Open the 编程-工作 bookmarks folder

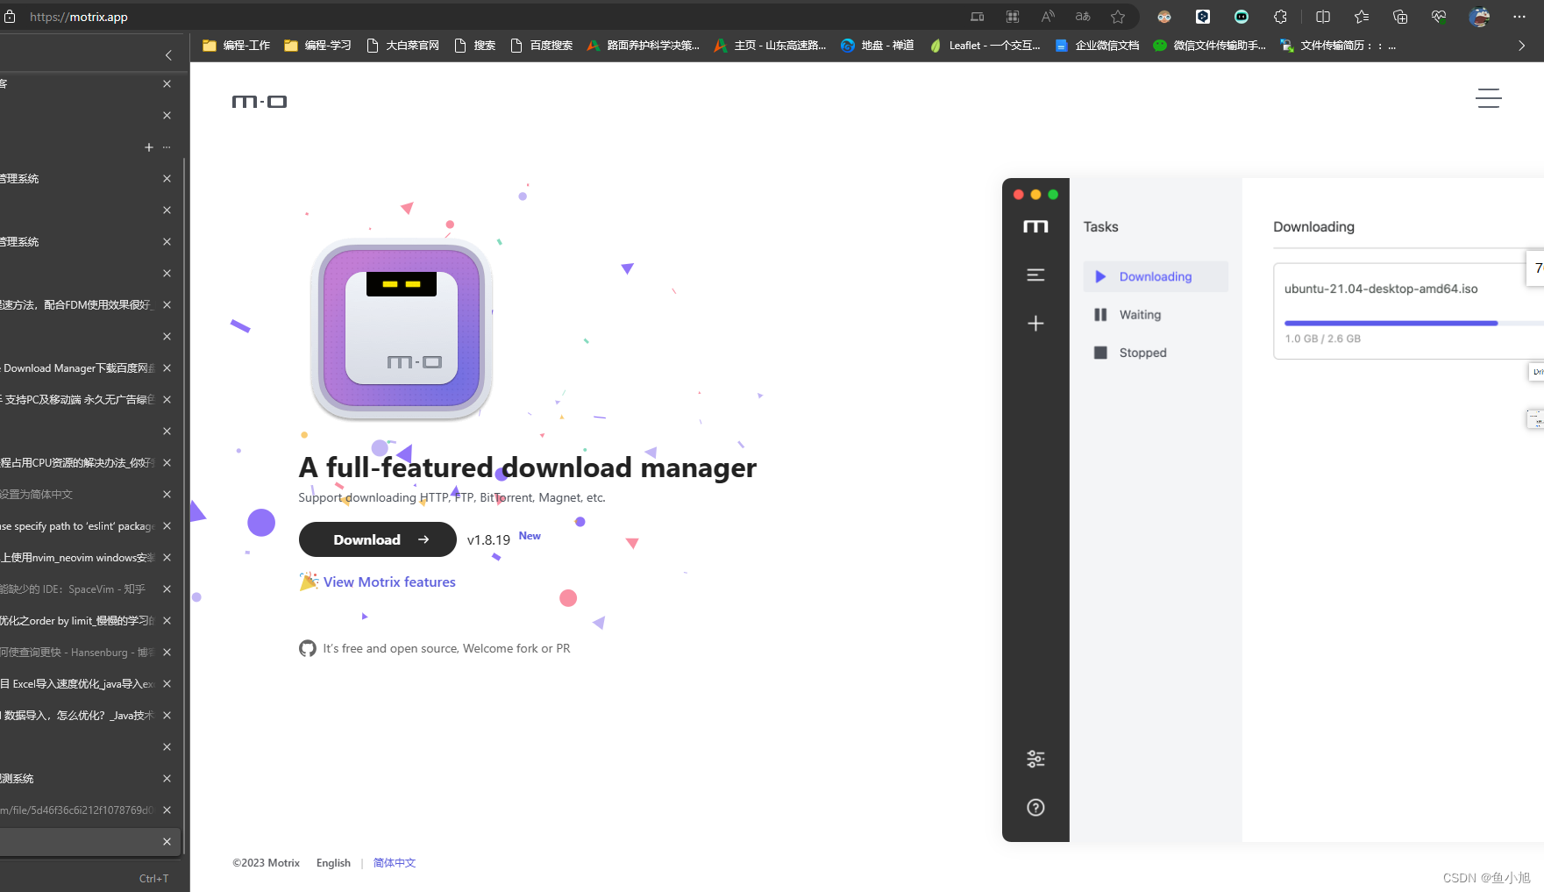[x=236, y=46]
